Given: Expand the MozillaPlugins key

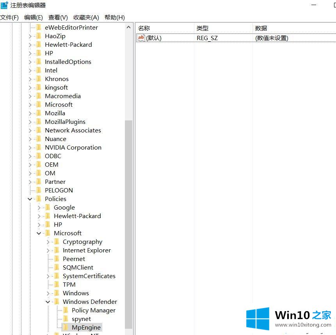Looking at the screenshot, I should tap(30, 122).
